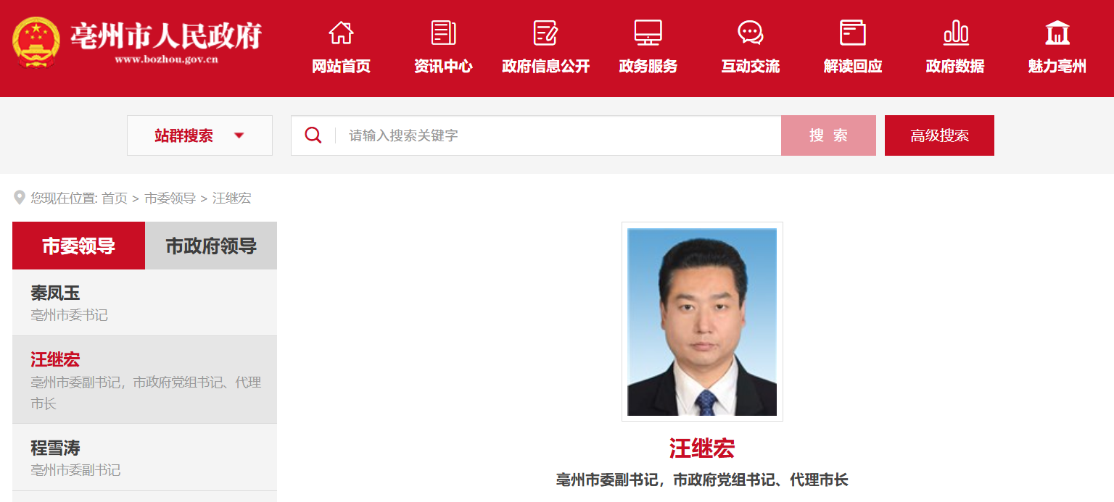Select the 政务服务 monitor icon

point(648,33)
